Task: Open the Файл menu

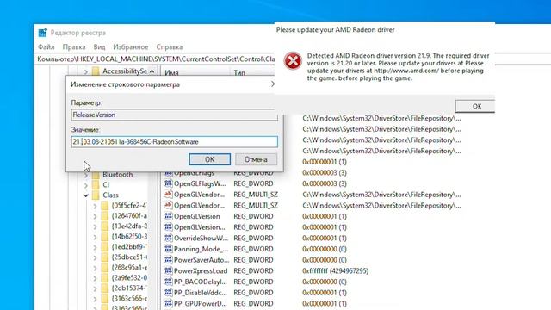Action: 46,46
